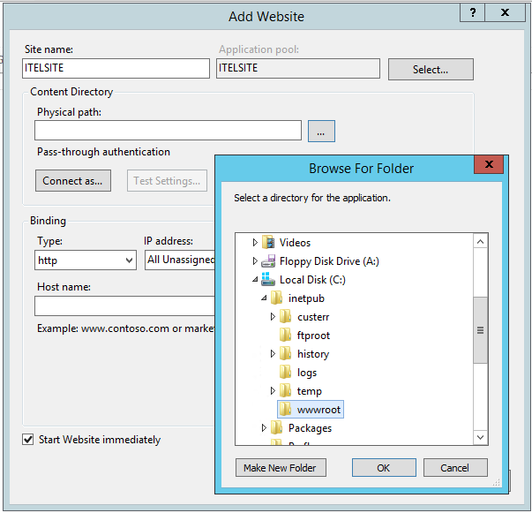The width and height of the screenshot is (532, 513).
Task: Click the Host name input field
Action: coord(125,306)
